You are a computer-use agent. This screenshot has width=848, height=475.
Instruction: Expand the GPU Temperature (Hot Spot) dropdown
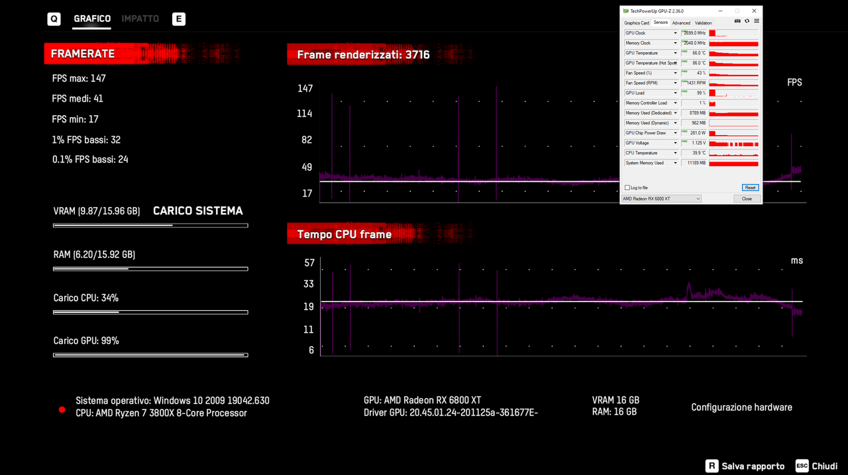coord(675,63)
